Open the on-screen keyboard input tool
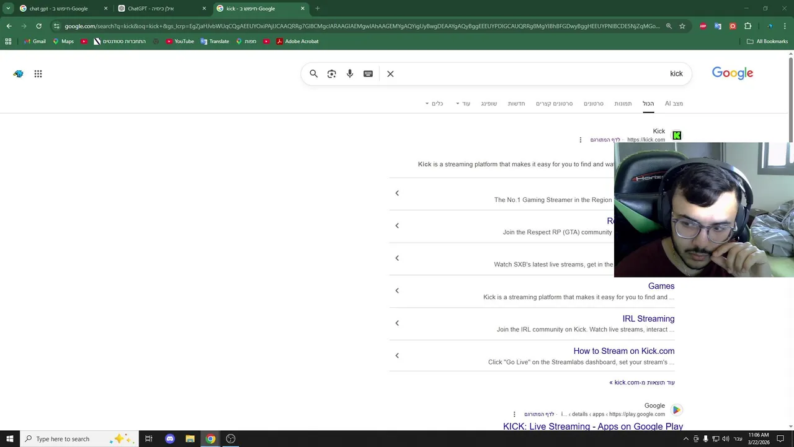Viewport: 794px width, 447px height. pos(368,74)
